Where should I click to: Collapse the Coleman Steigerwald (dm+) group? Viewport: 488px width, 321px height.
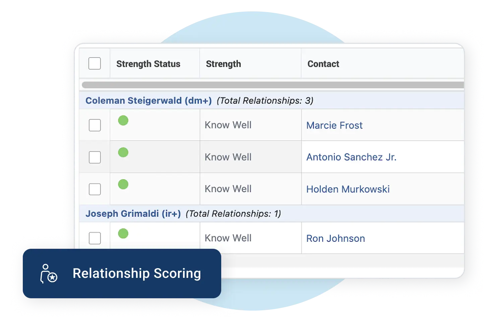click(148, 101)
